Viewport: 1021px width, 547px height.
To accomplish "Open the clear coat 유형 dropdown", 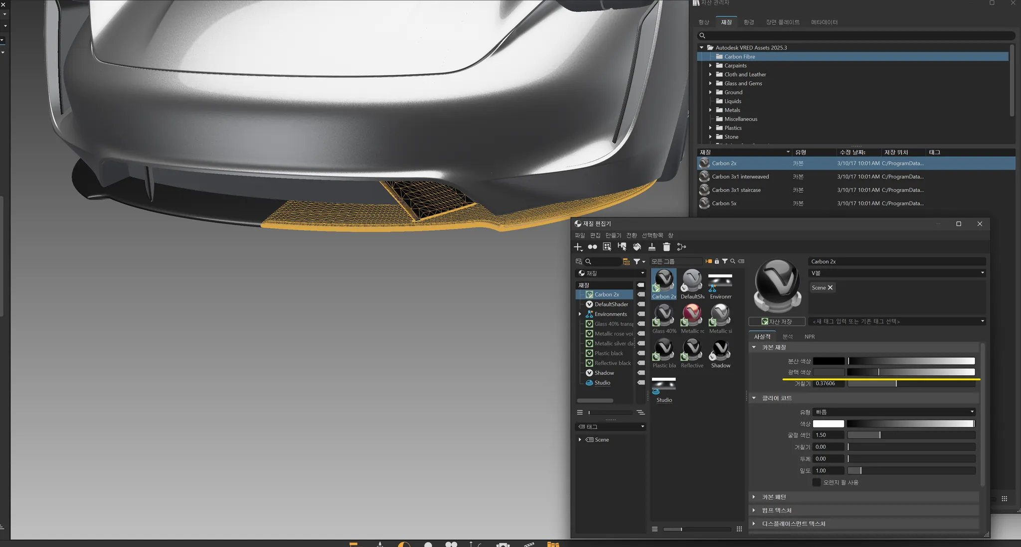I will 893,412.
